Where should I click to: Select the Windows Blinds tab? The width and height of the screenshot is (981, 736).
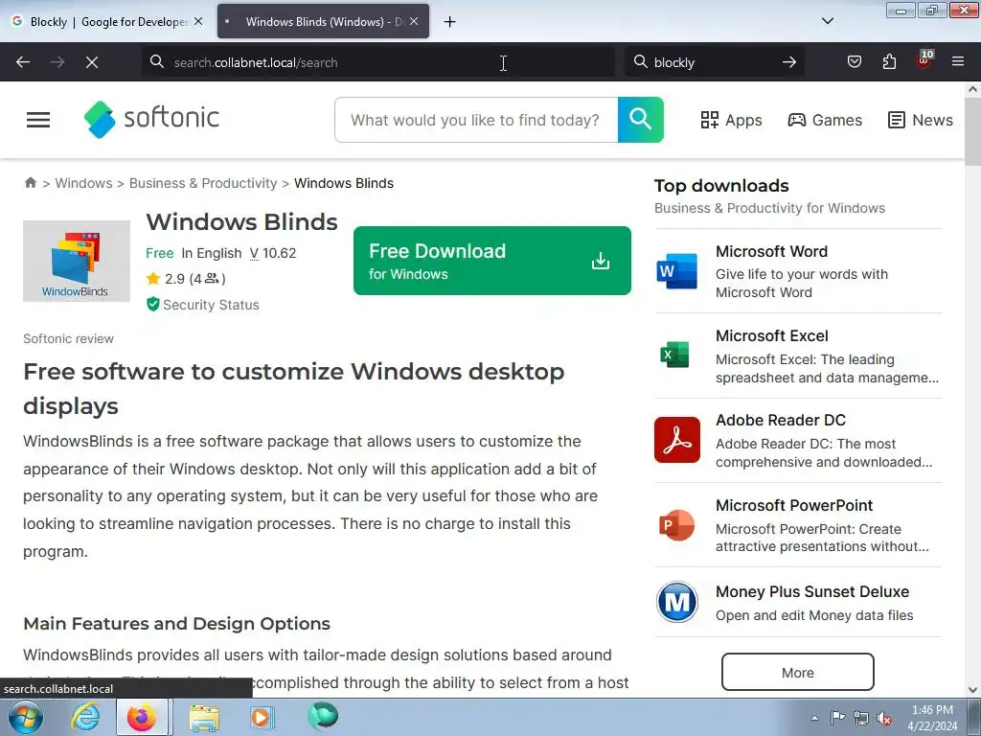tap(323, 21)
